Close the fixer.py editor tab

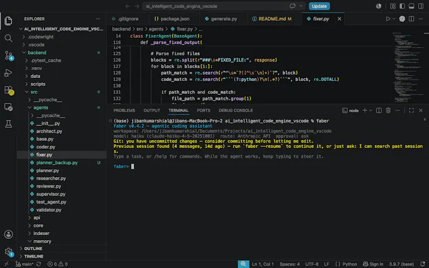coord(339,19)
